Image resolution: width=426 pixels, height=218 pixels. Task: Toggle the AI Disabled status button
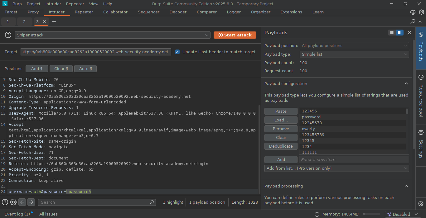pyautogui.click(x=399, y=214)
